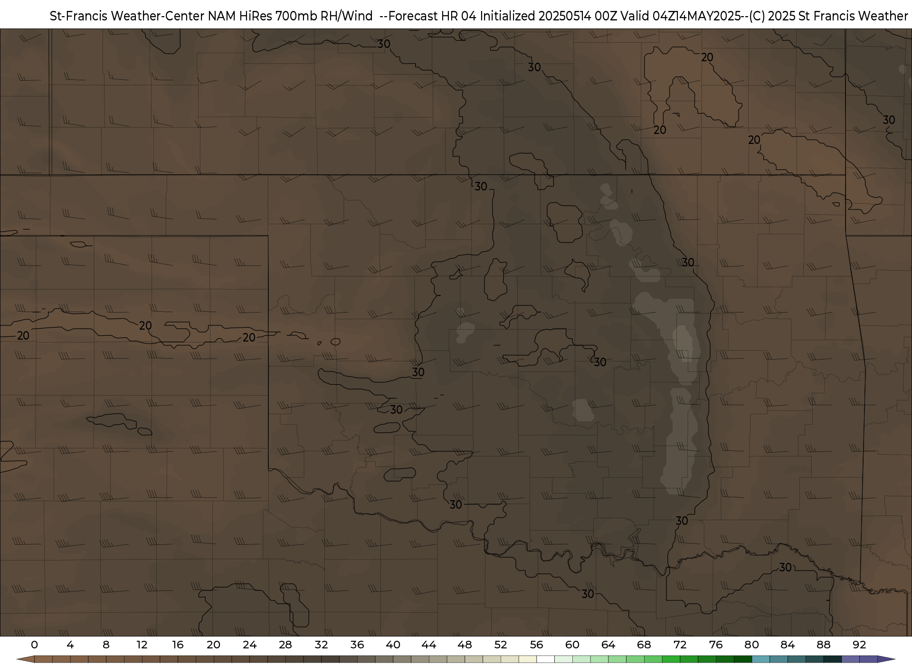The image size is (912, 665).
Task: Select the colorbar label 64
Action: pos(608,645)
